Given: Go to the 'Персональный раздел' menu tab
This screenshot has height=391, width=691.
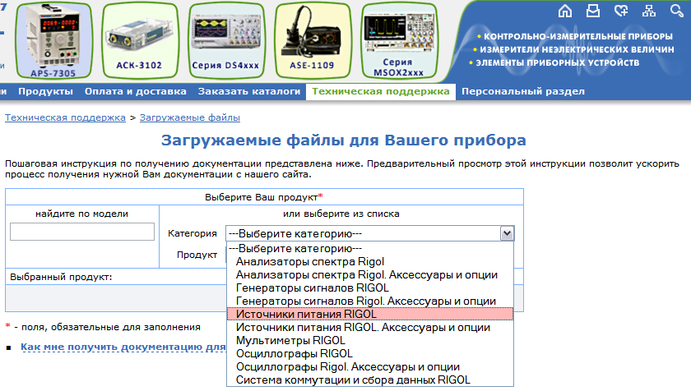Looking at the screenshot, I should coord(522,92).
